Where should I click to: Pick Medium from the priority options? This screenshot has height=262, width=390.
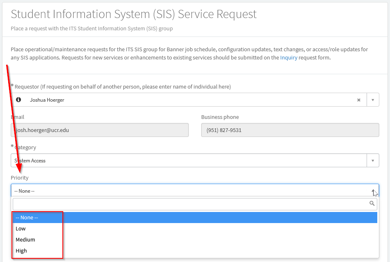point(25,240)
